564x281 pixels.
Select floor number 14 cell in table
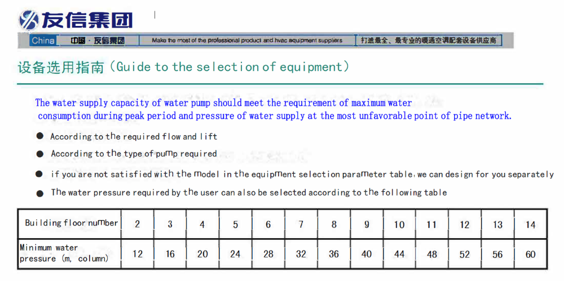[x=530, y=224]
